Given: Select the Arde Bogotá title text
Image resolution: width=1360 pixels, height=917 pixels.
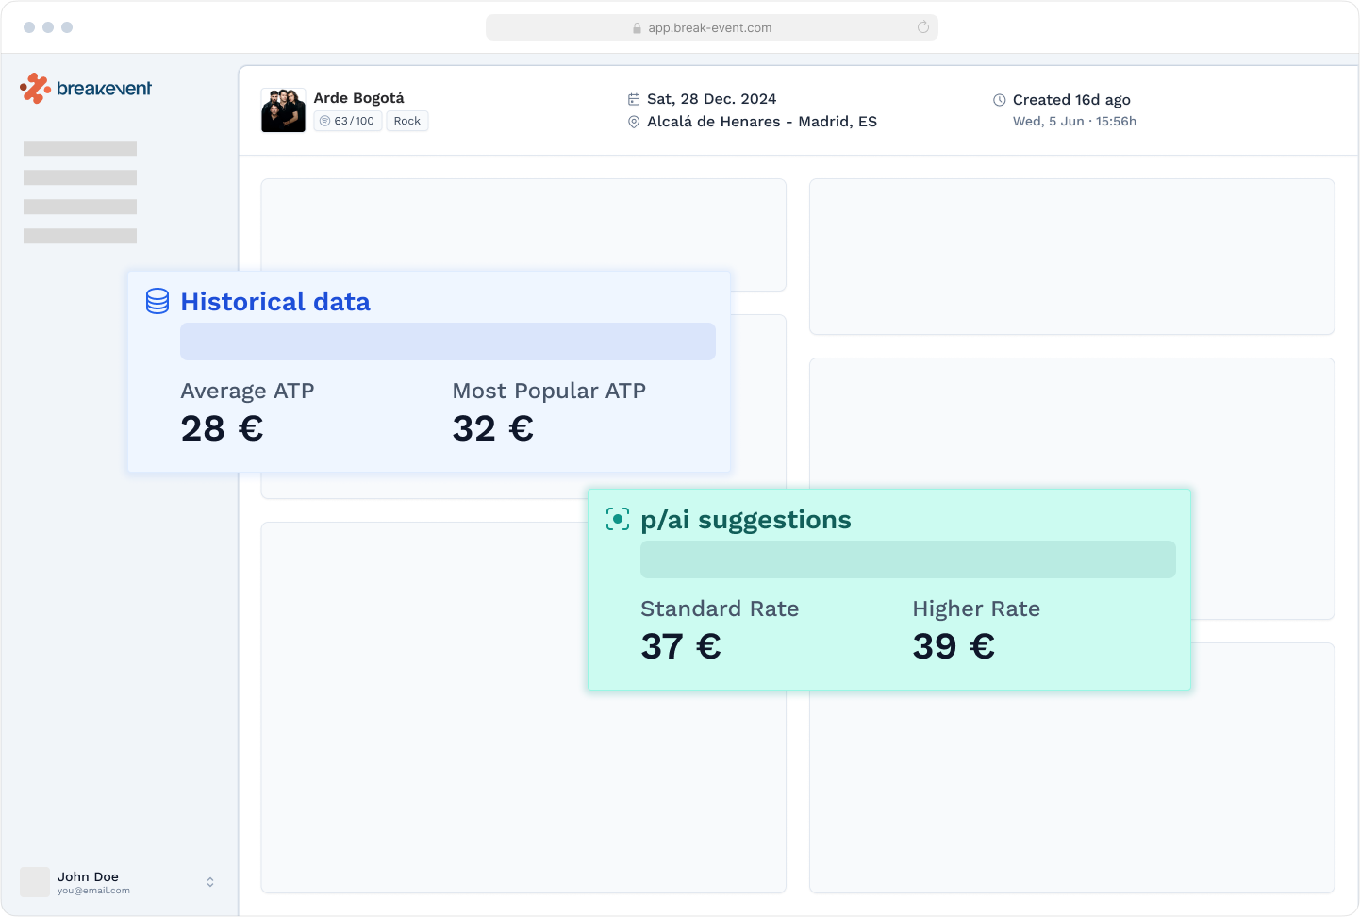Looking at the screenshot, I should 359,98.
